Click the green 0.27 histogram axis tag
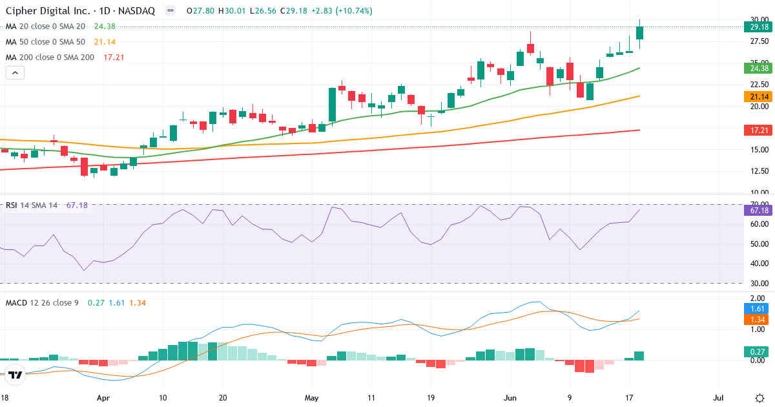This screenshot has width=775, height=407. click(x=755, y=352)
